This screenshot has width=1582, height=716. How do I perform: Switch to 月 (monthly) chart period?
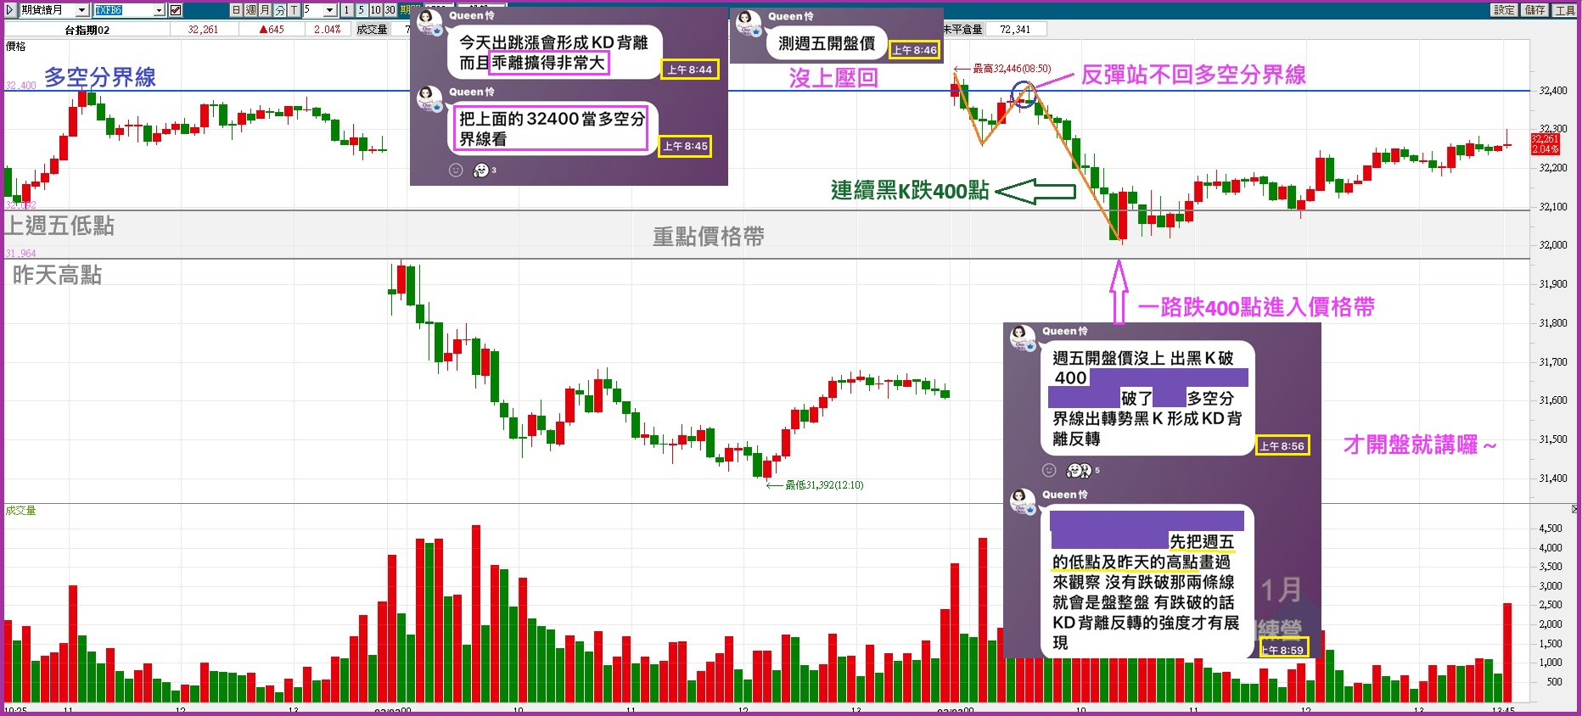pos(265,10)
